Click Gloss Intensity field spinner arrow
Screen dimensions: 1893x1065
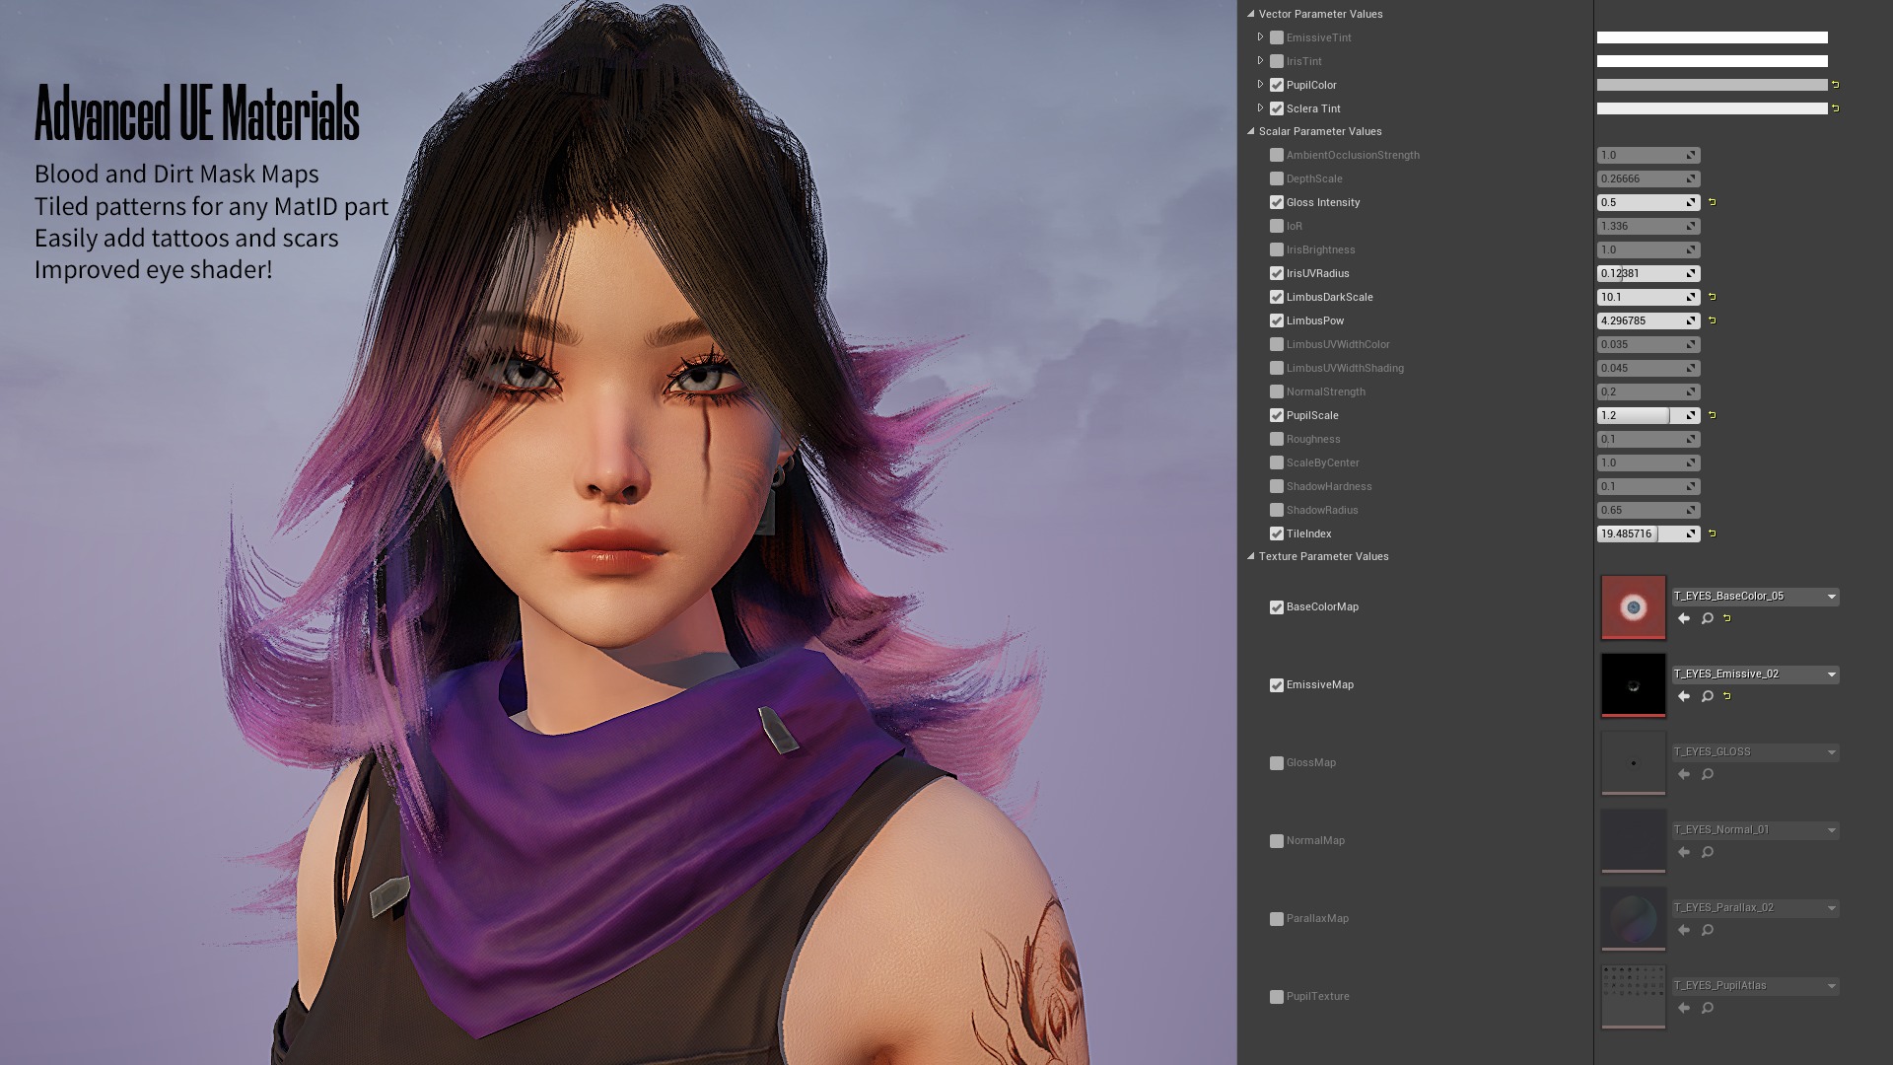coord(1691,202)
